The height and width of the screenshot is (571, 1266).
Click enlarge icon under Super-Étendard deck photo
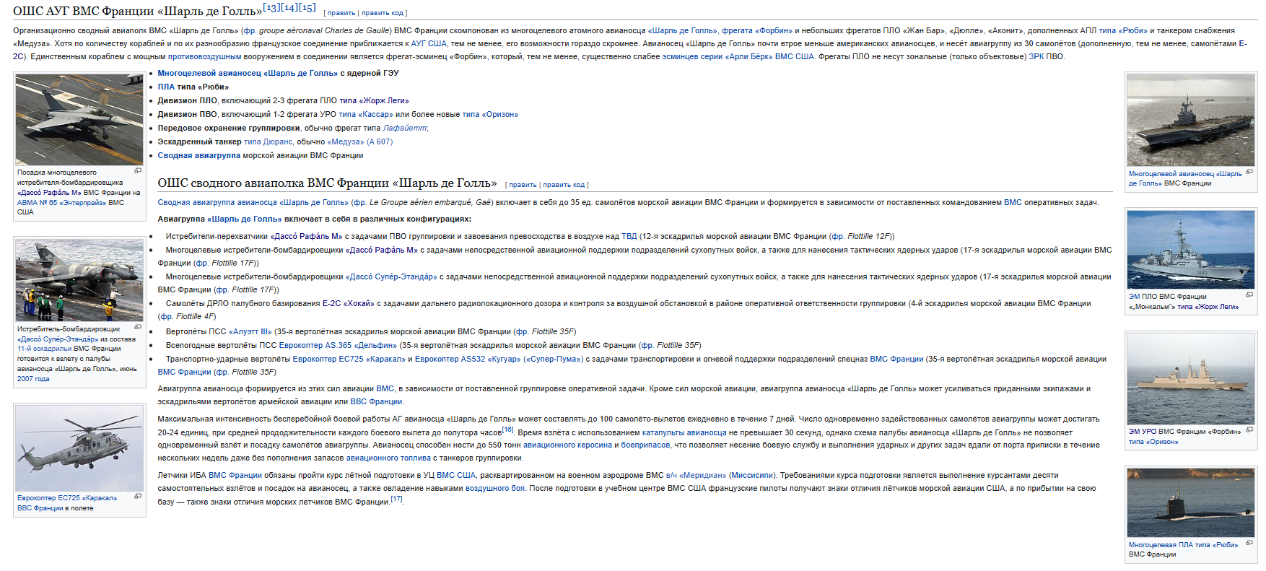point(138,328)
